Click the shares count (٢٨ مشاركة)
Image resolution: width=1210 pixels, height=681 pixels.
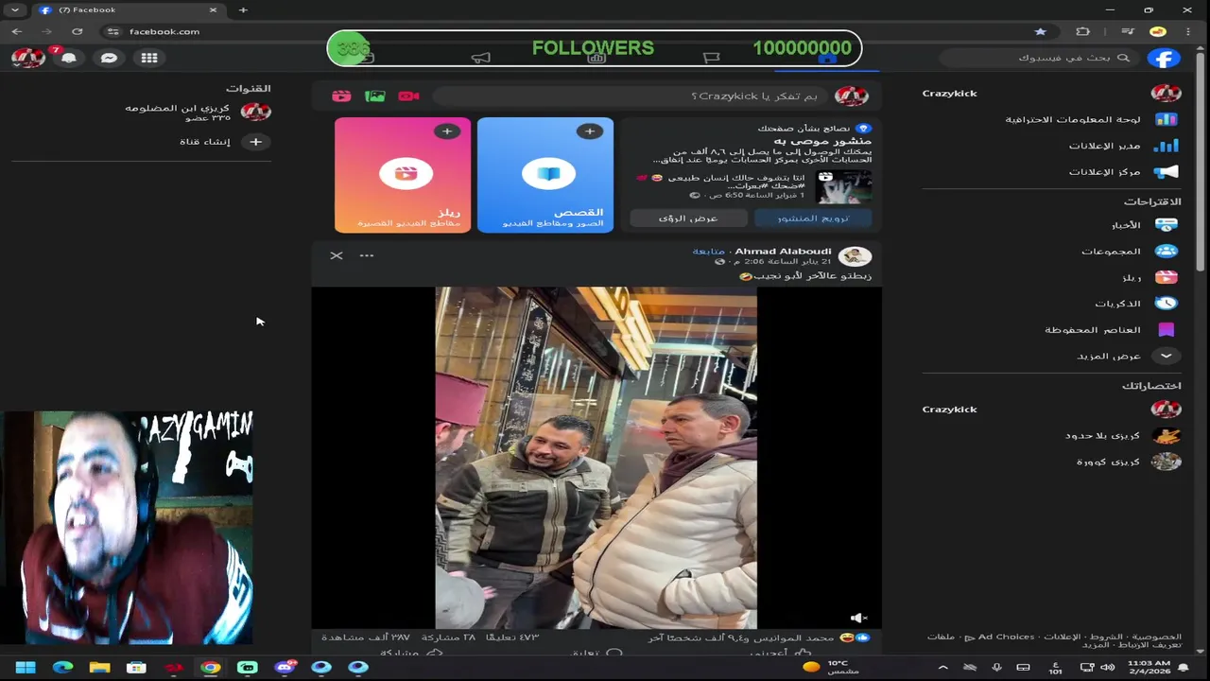448,637
